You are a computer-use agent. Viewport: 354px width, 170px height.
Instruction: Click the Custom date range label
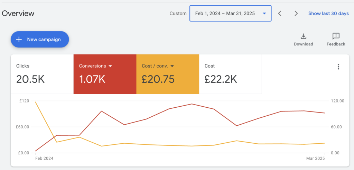[178, 14]
